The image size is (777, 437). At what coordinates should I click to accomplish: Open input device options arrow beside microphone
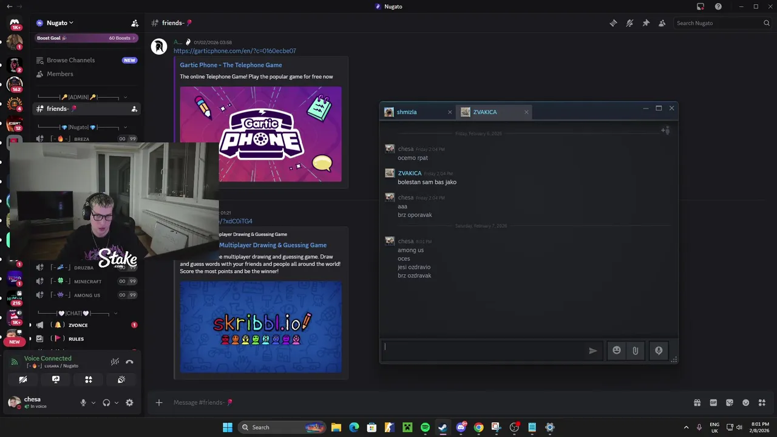93,402
